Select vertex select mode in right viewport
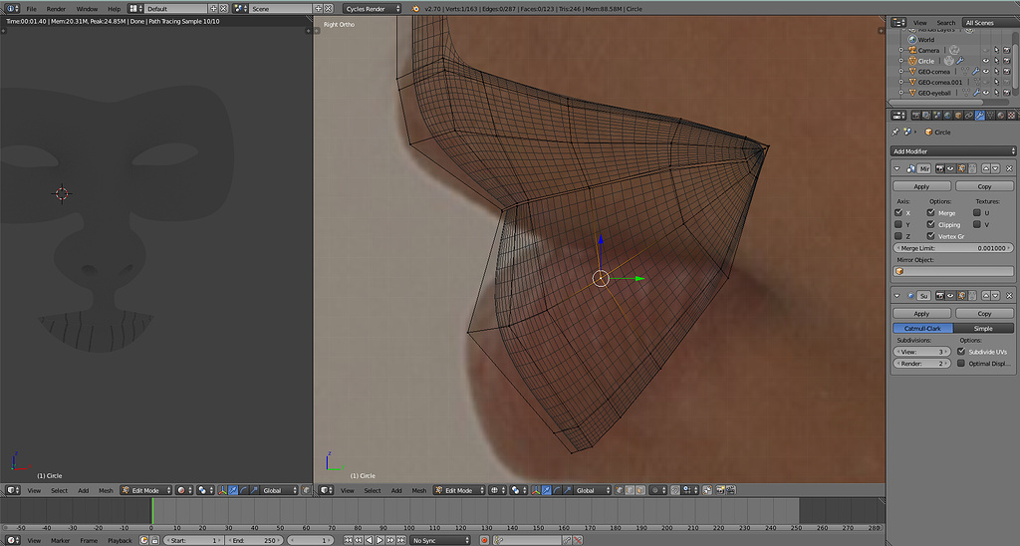The width and height of the screenshot is (1020, 546). coord(620,490)
